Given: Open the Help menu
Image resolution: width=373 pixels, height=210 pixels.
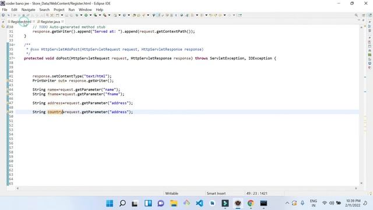Looking at the screenshot, I should pyautogui.click(x=100, y=9).
